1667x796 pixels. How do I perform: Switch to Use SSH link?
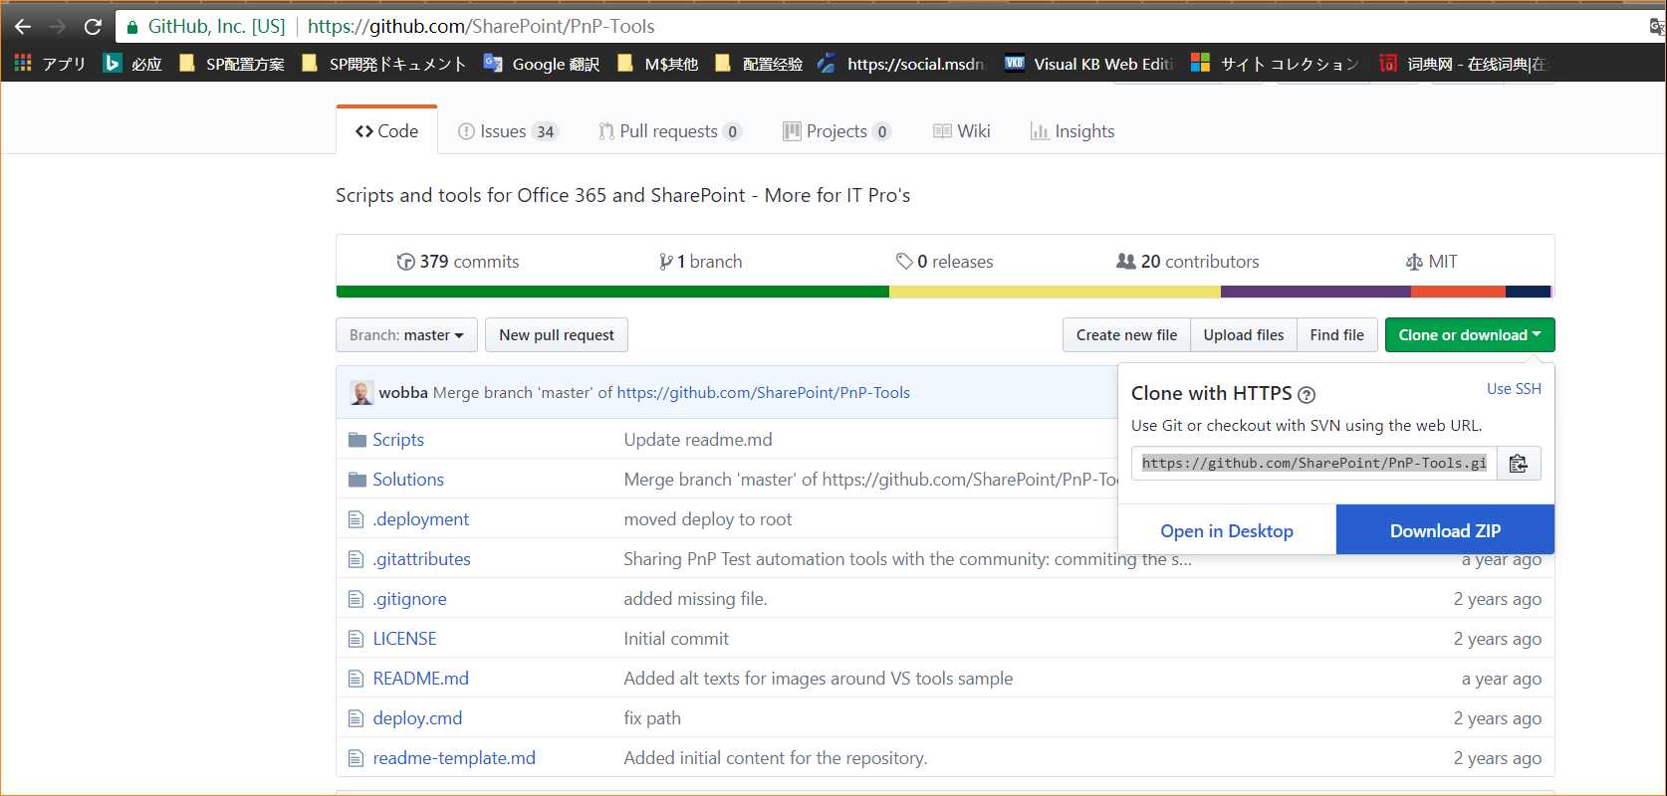tap(1514, 389)
